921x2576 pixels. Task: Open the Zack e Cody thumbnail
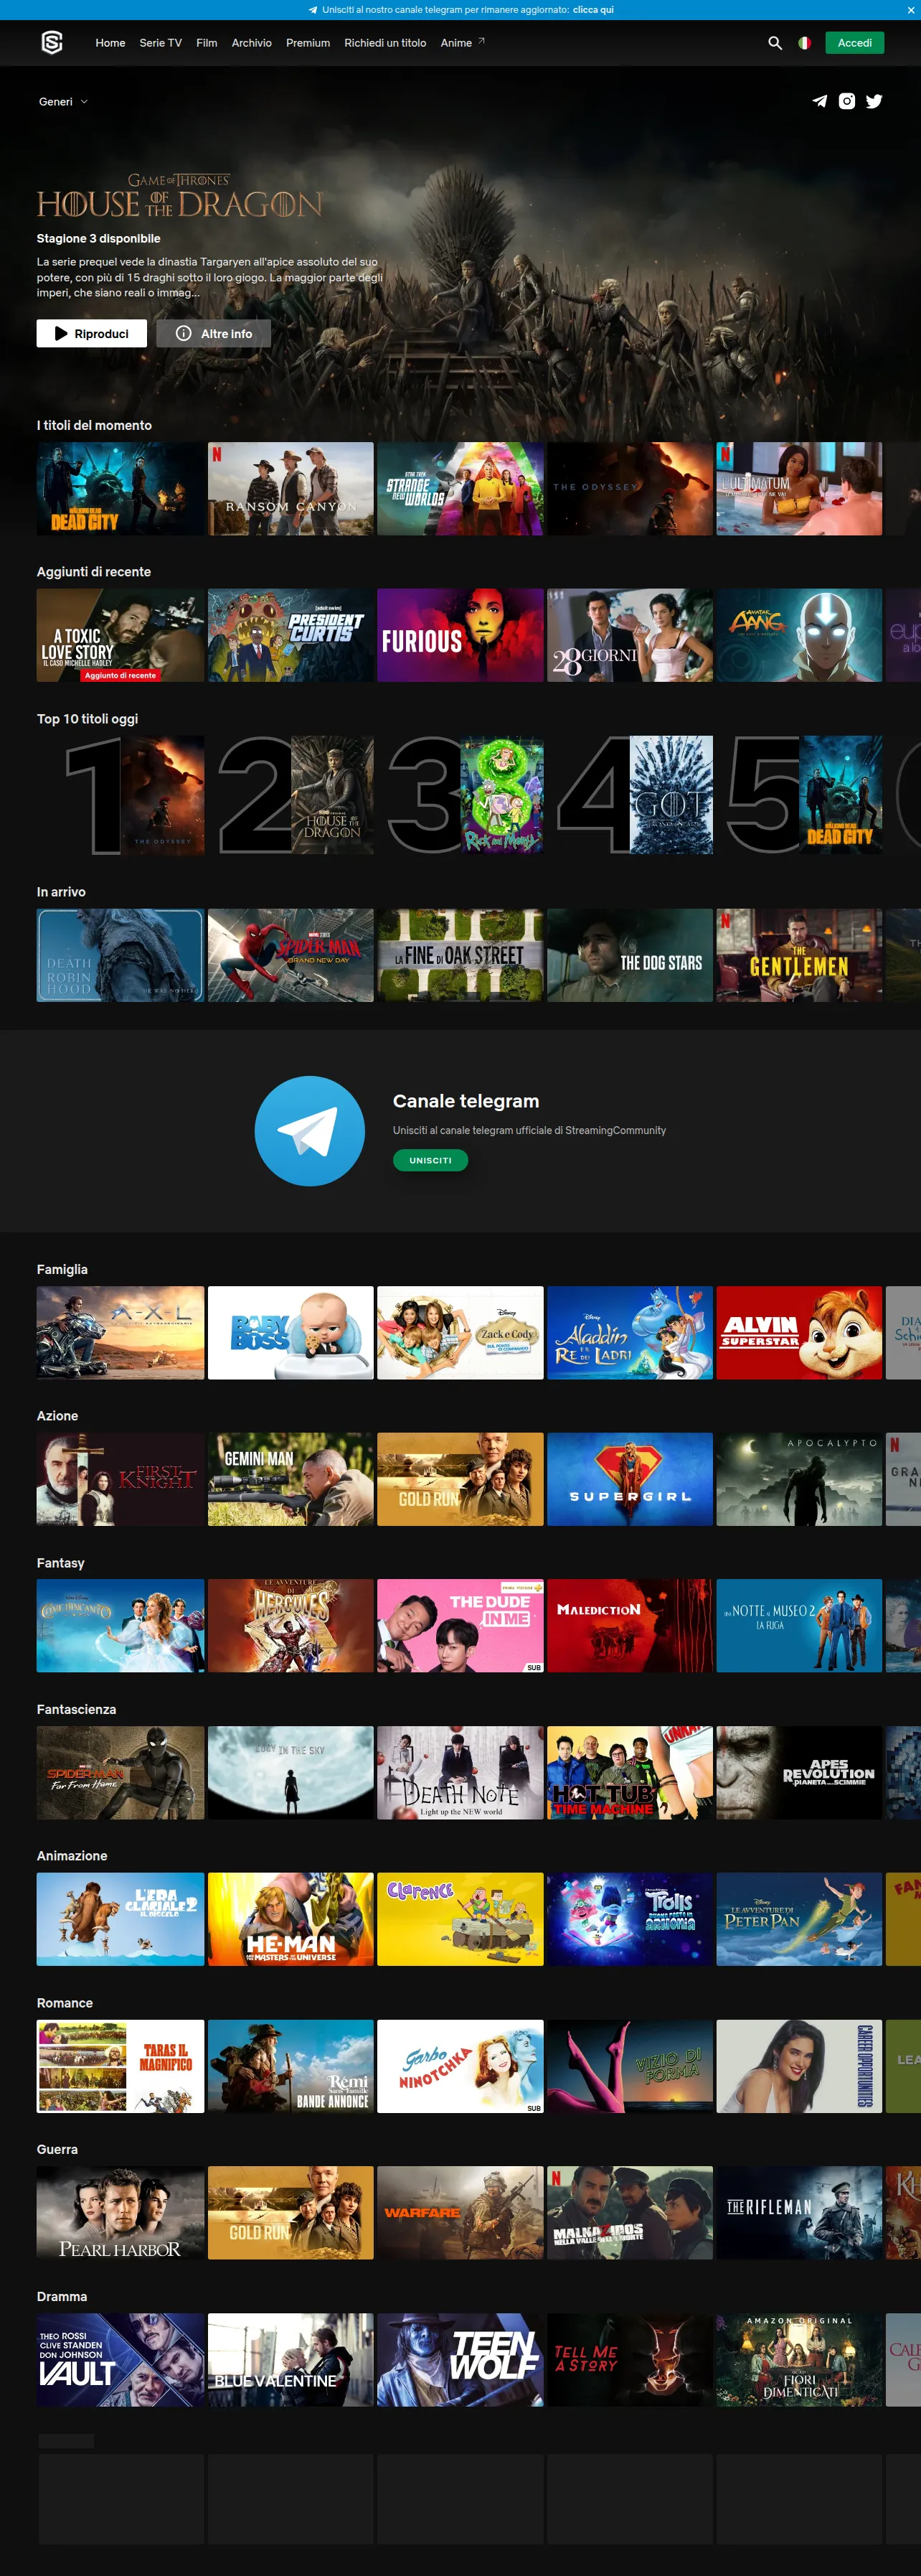(x=461, y=1333)
